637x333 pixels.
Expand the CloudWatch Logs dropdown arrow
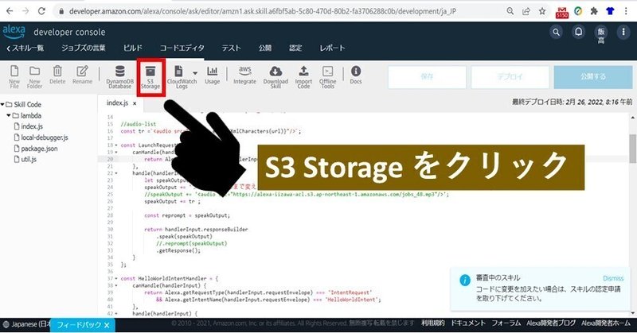(195, 73)
